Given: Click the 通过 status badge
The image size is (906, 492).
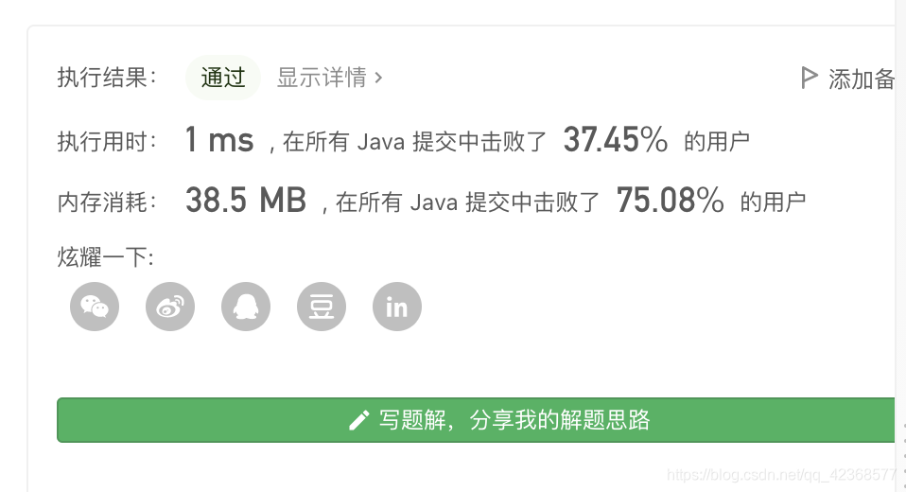Looking at the screenshot, I should pyautogui.click(x=223, y=78).
